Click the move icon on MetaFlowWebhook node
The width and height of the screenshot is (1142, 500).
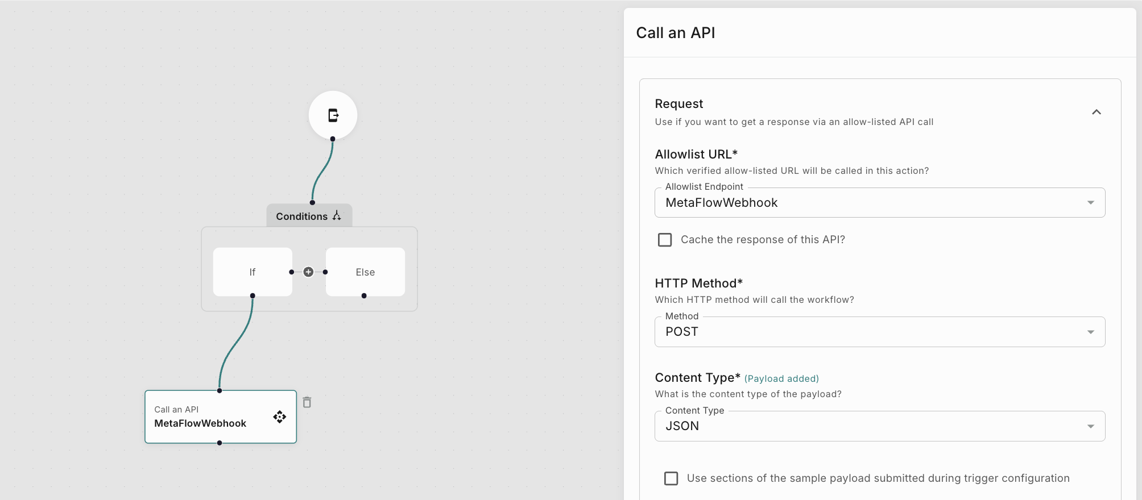point(279,417)
